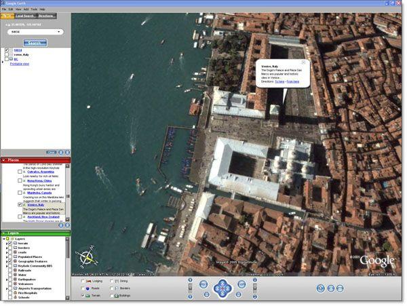This screenshot has width=407, height=306.
Task: Open the Printable view link
Action: (20, 64)
